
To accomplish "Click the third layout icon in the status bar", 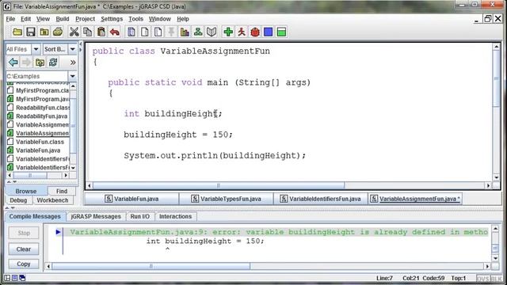I will click(x=22, y=278).
